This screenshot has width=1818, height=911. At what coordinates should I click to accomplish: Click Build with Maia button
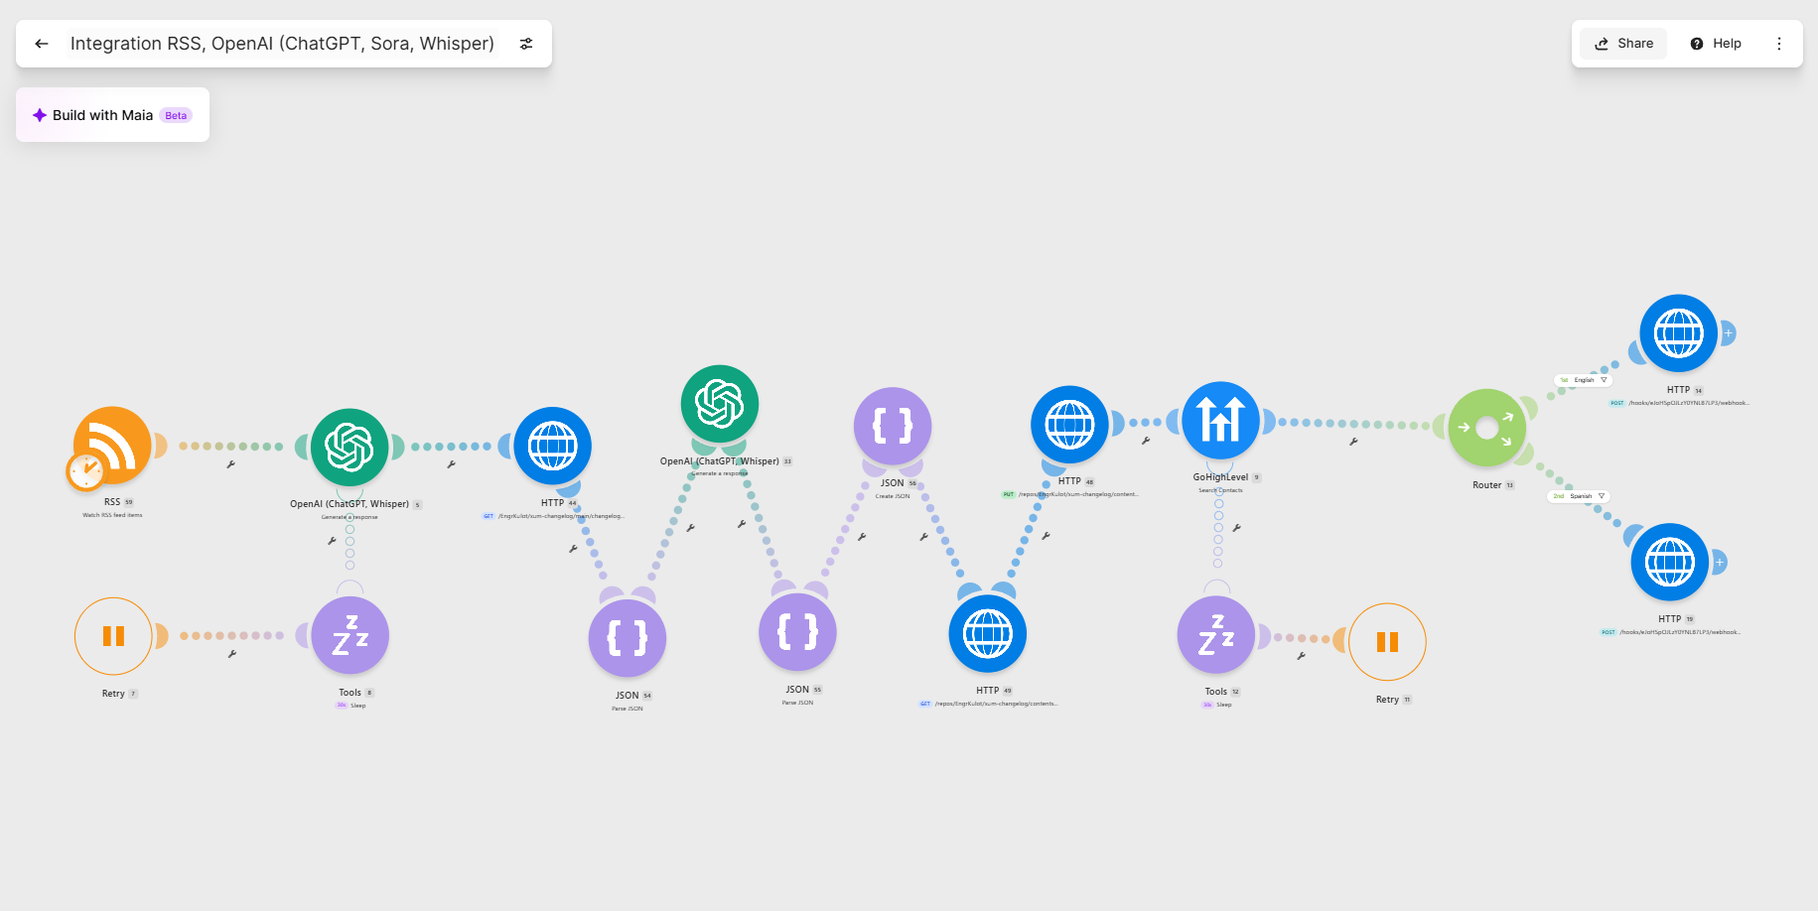[x=112, y=115]
